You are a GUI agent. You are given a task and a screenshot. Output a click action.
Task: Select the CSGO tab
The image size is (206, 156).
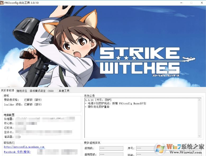pos(51,91)
